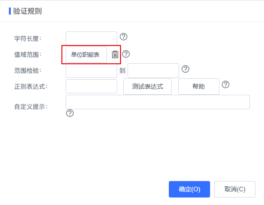Focus the 范围检验 ending value field after 到
264x205 pixels.
pyautogui.click(x=153, y=70)
